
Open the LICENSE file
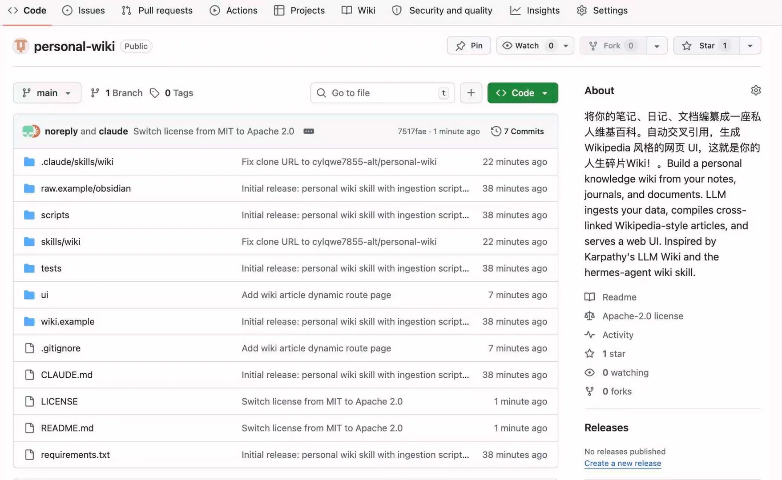59,401
